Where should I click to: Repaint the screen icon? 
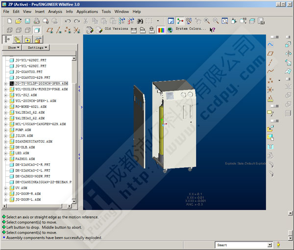coord(171,21)
